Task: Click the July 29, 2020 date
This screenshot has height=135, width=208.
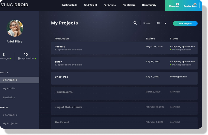Action: point(152,77)
